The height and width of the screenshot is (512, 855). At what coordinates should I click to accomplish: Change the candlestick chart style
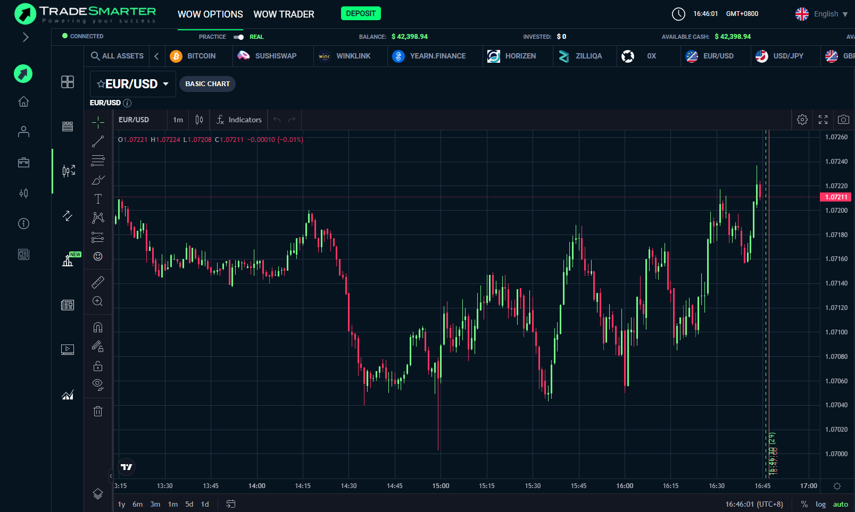199,120
